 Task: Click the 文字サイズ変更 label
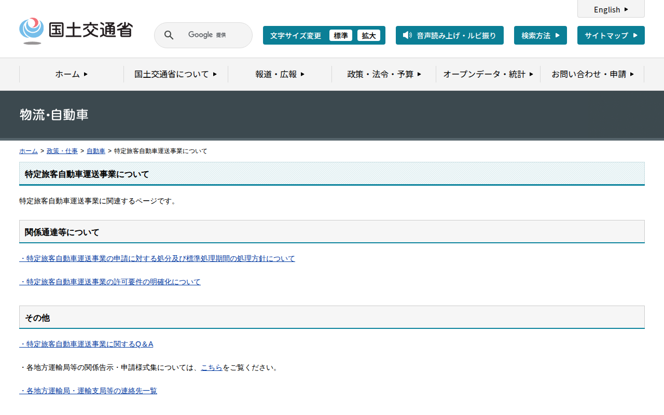click(x=296, y=35)
